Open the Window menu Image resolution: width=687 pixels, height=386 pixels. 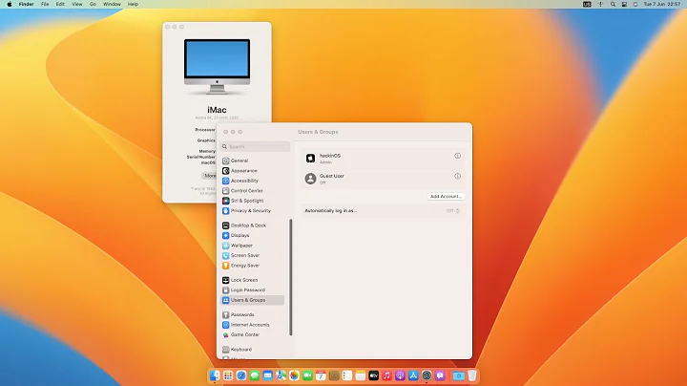pyautogui.click(x=112, y=4)
